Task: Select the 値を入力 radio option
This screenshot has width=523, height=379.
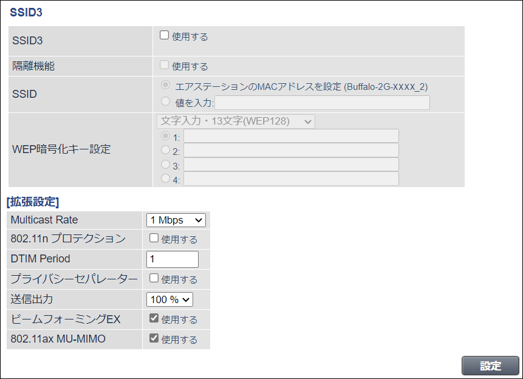Action: click(x=165, y=101)
